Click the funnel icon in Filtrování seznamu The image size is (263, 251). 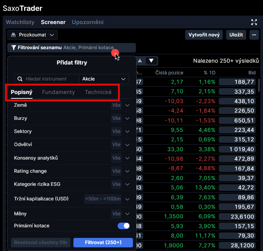click(14, 48)
